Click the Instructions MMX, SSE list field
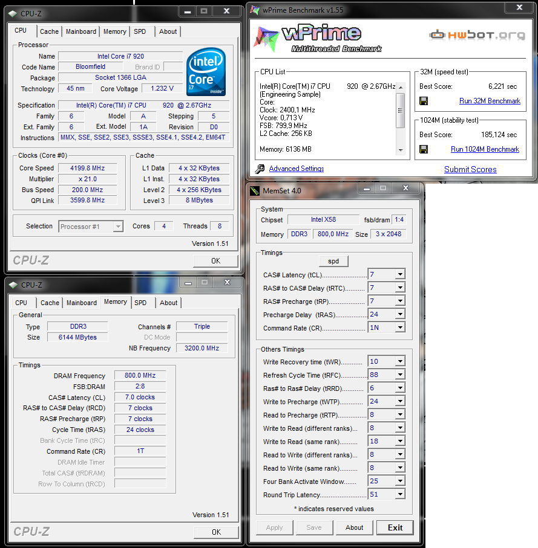The width and height of the screenshot is (538, 548). tap(143, 137)
